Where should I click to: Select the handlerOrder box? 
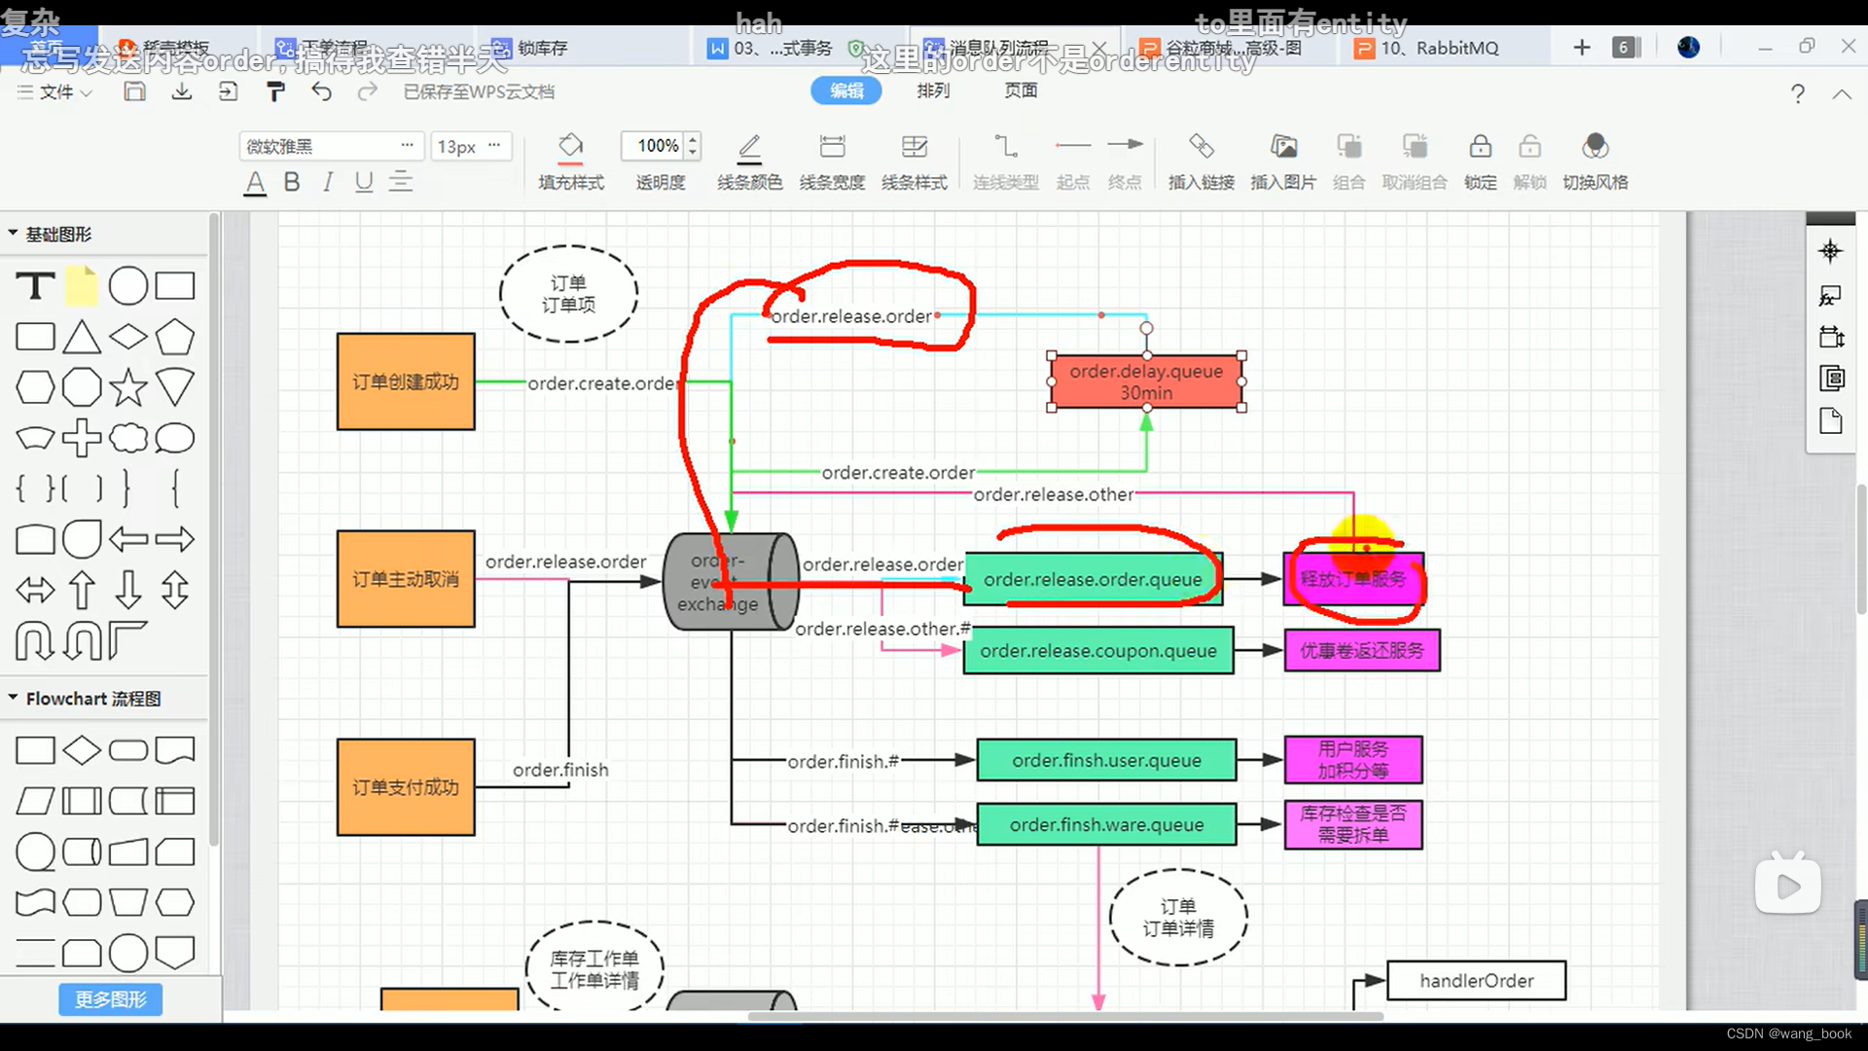(1476, 981)
